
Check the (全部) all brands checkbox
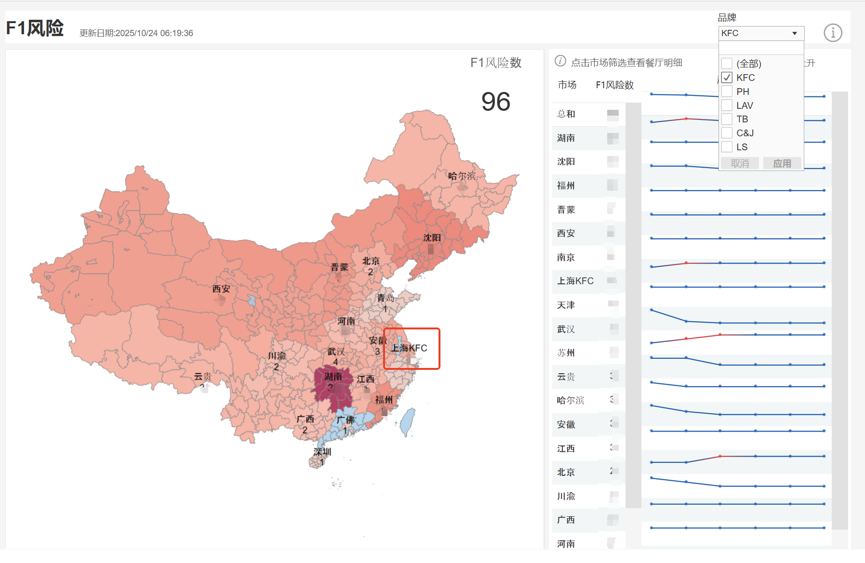click(727, 64)
